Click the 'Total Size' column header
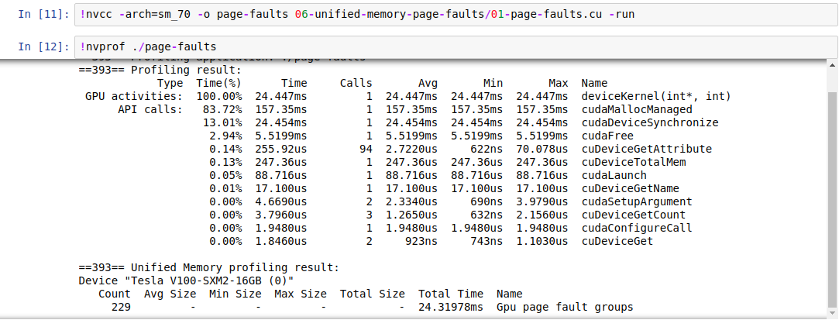The height and width of the screenshot is (320, 839). tap(373, 293)
